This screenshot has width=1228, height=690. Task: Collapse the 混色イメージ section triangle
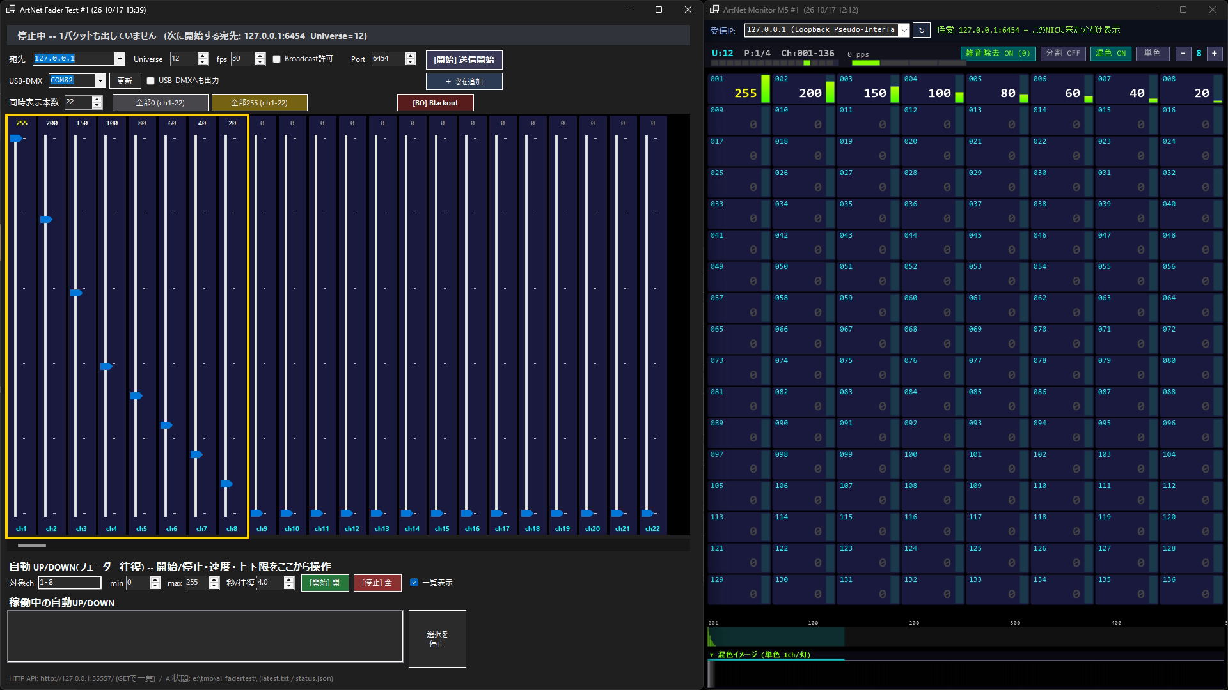tap(712, 655)
